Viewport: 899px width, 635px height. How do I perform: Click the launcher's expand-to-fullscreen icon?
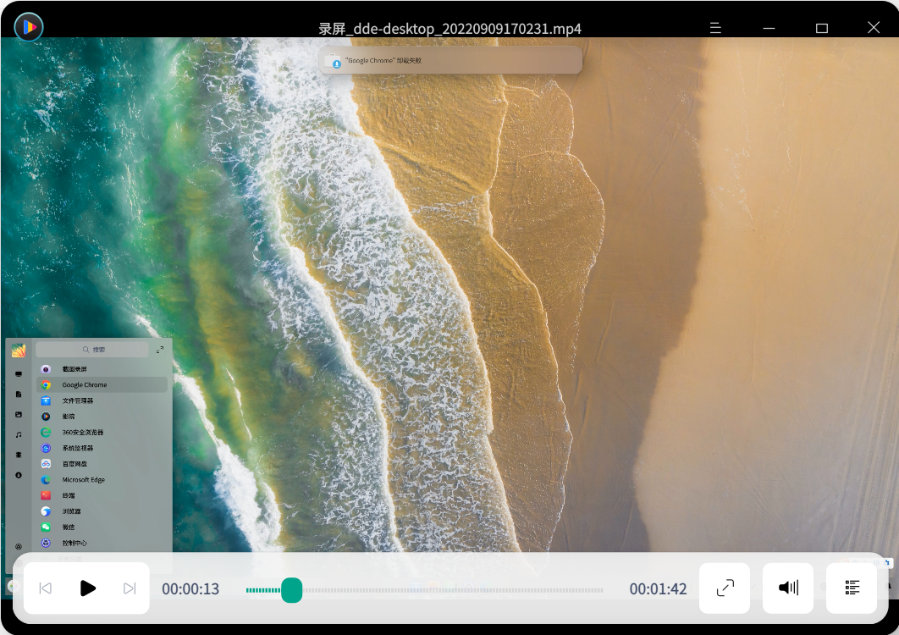pyautogui.click(x=160, y=350)
